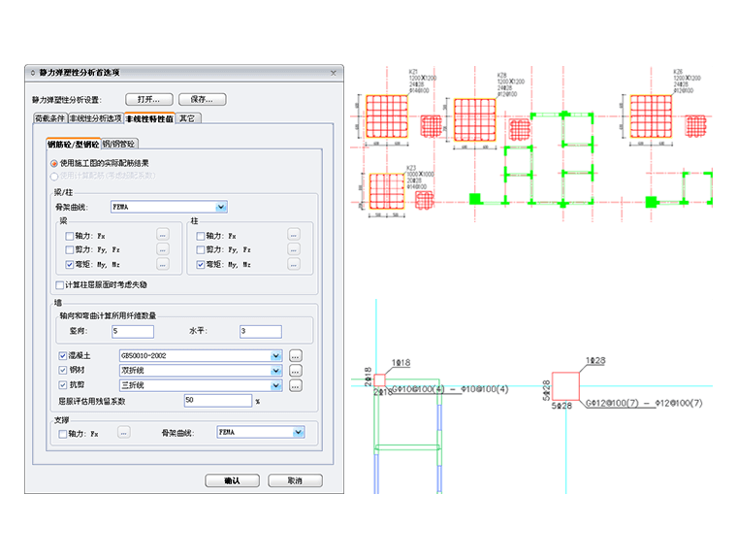This screenshot has width=737, height=560.
Task: Uncheck beam 弯矩 My, Mz checkbox
Action: (x=70, y=264)
